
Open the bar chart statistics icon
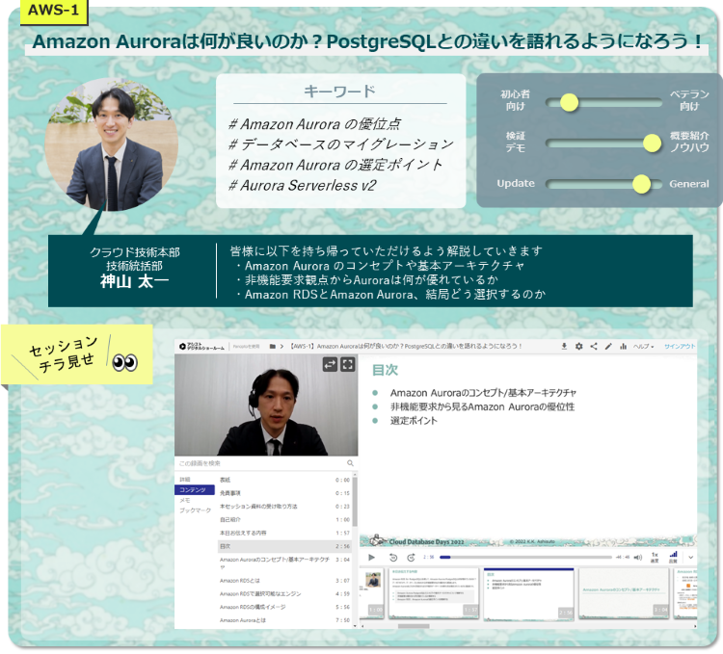coord(623,346)
